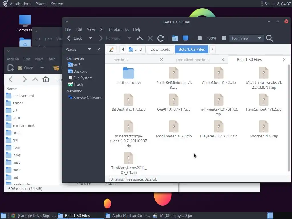Go up to the parent folder in Beta 1.7.3 Files

click(140, 38)
